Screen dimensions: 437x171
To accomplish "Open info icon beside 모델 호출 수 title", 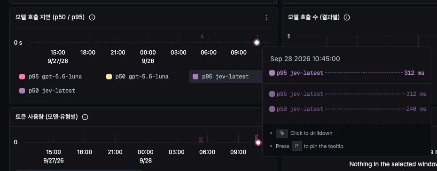I will 347,17.
